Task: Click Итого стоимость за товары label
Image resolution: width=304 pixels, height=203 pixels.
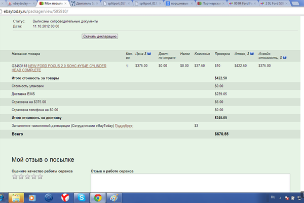Action: pyautogui.click(x=35, y=78)
